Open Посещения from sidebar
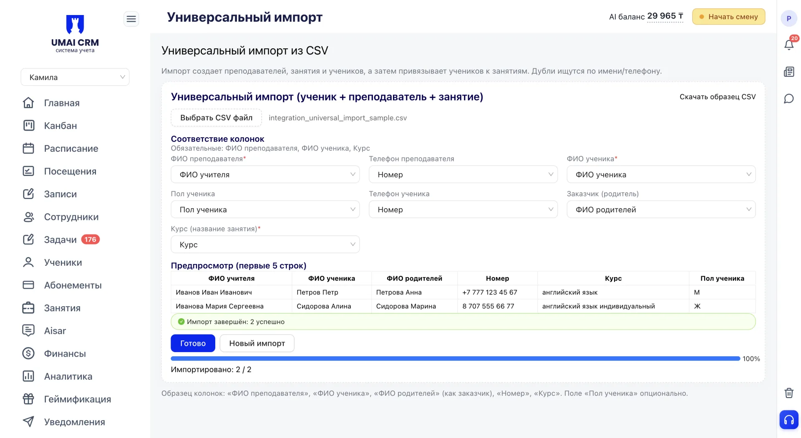This screenshot has width=801, height=438. pyautogui.click(x=70, y=171)
